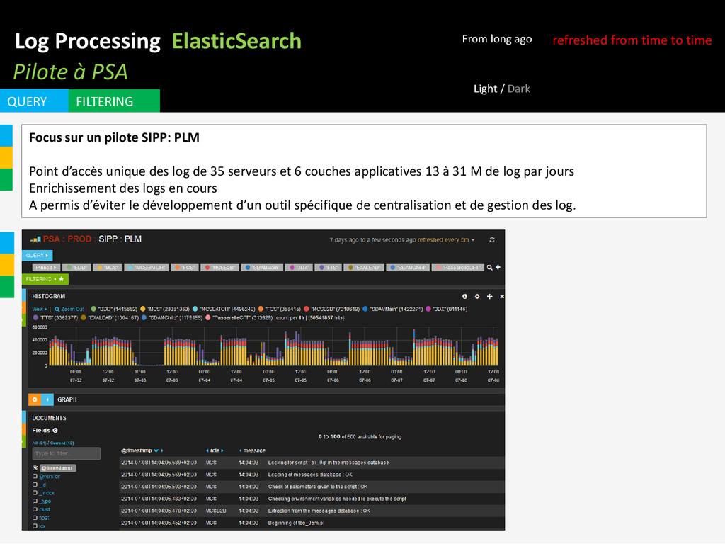The image size is (725, 544).
Task: Click the 'message' column header
Action: 254,450
